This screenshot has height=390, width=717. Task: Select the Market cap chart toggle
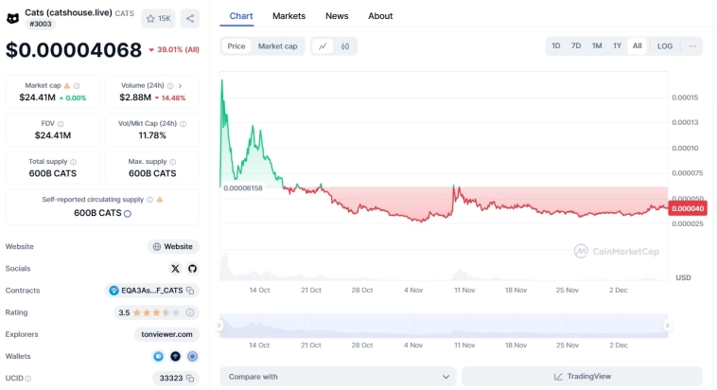click(277, 46)
